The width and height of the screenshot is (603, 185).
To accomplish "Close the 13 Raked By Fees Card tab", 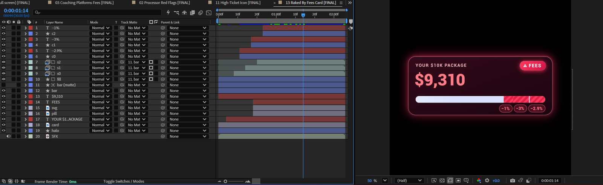I will coord(274,3).
